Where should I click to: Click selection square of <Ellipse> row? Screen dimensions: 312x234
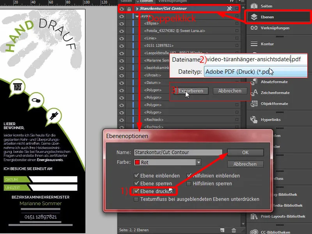pos(237,23)
